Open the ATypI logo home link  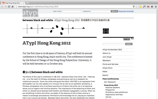[30, 13]
